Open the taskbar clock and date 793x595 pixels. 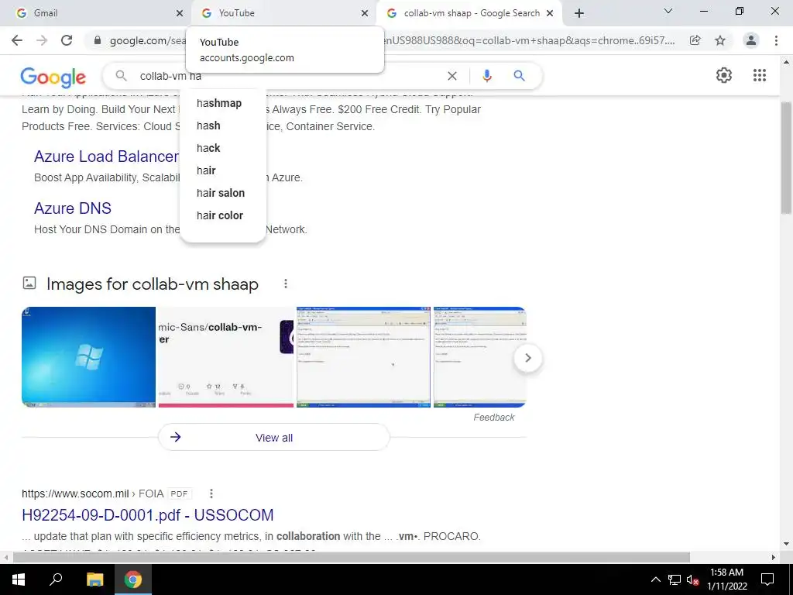tap(726, 580)
